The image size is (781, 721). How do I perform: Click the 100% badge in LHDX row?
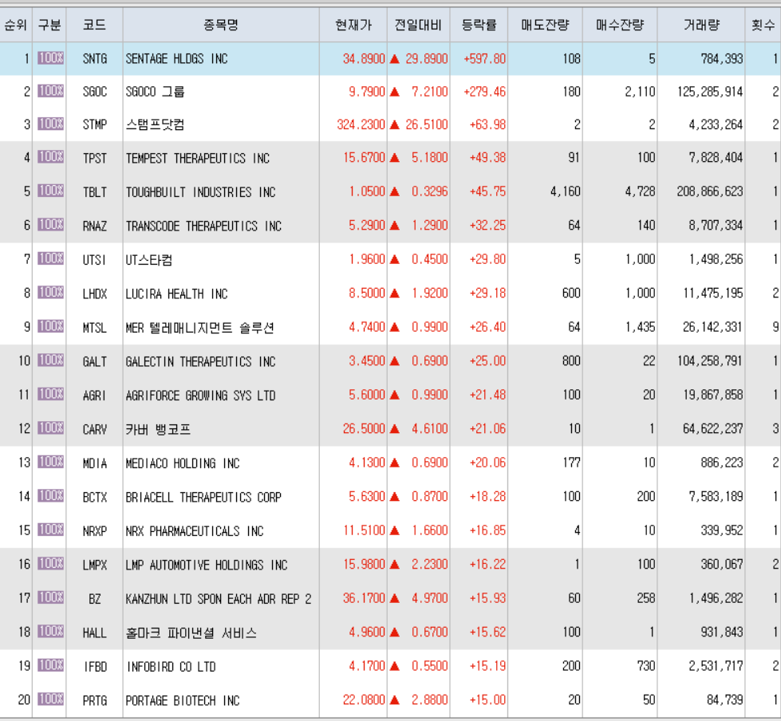pos(51,292)
